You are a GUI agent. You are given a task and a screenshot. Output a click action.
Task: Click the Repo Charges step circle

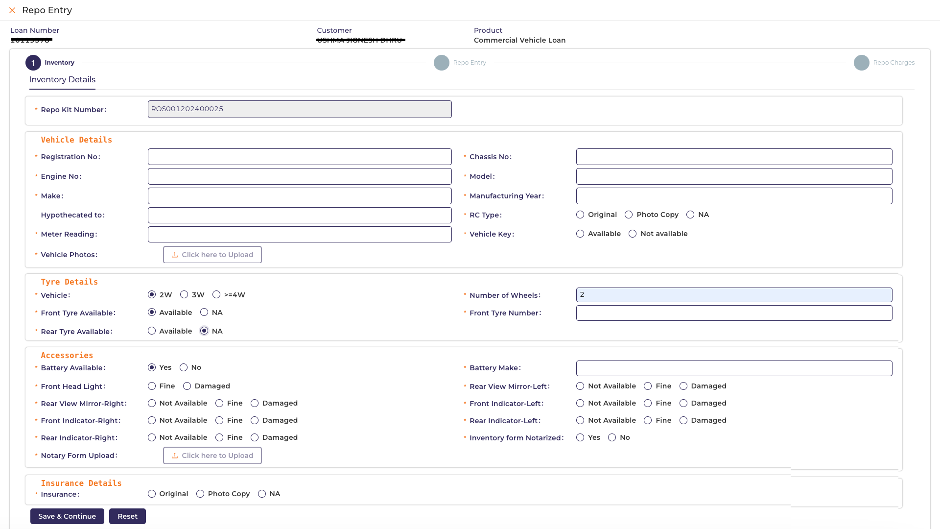[861, 63]
